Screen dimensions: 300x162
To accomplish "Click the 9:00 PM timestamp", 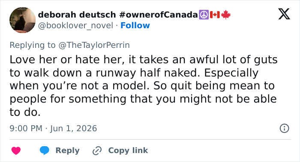I will 26,128.
